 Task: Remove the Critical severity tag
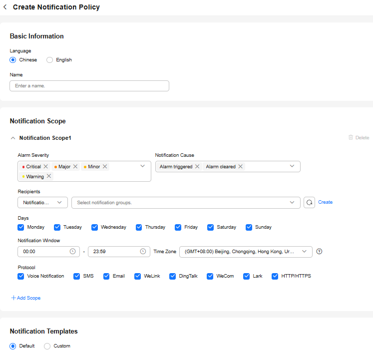tap(46, 167)
